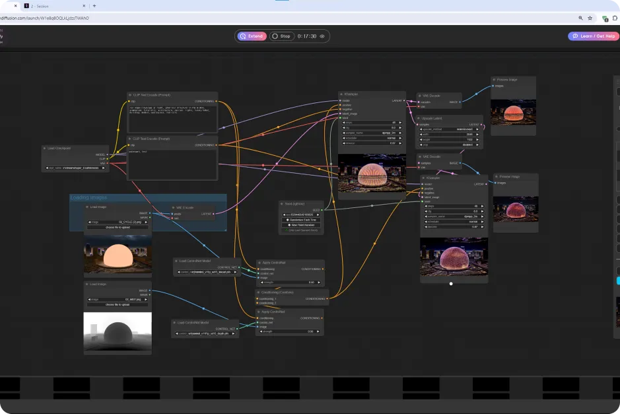Click the white dot below lower KSampler preview image
This screenshot has height=414, width=620.
coord(451,283)
